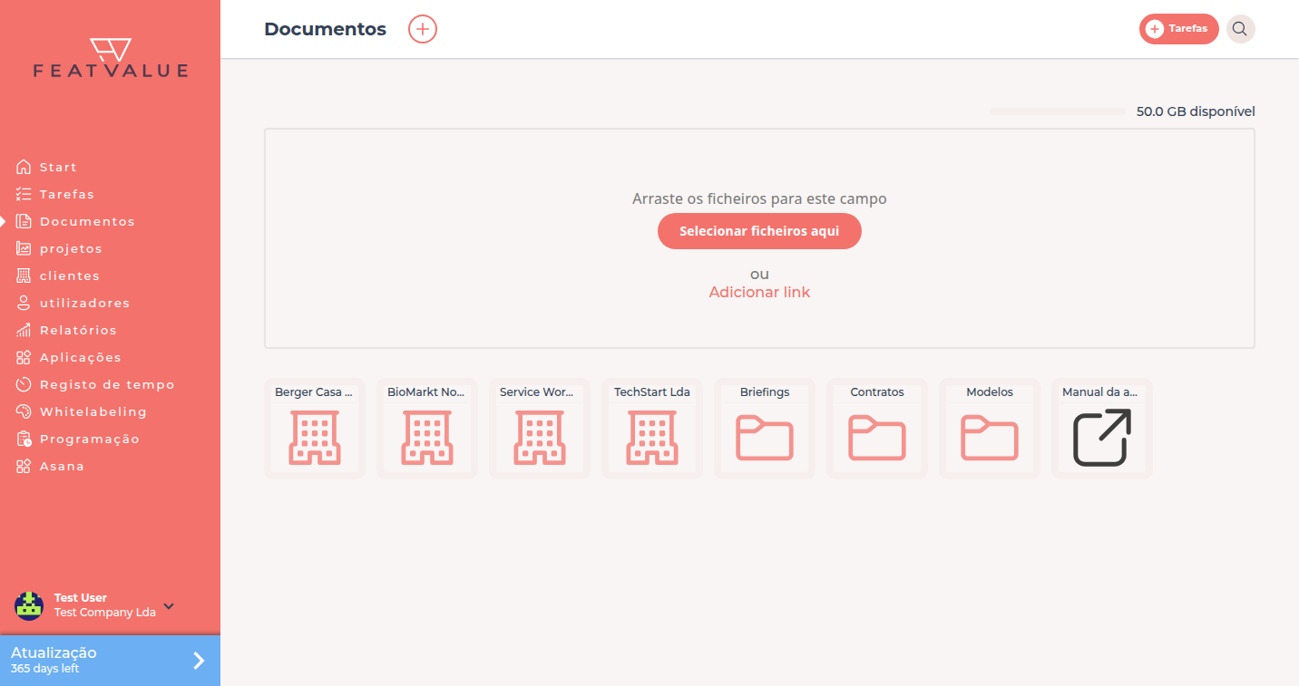Viewport: 1299px width, 686px height.
Task: Open Aplicações menu item
Action: pyautogui.click(x=80, y=357)
